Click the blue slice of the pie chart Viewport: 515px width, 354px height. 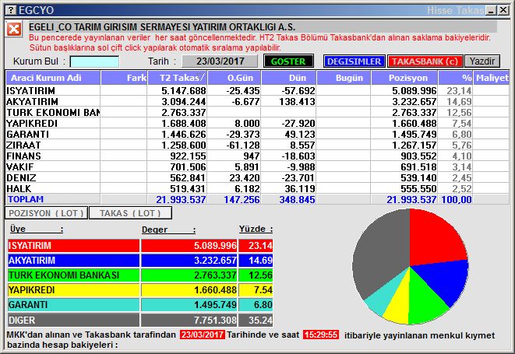pyautogui.click(x=443, y=281)
